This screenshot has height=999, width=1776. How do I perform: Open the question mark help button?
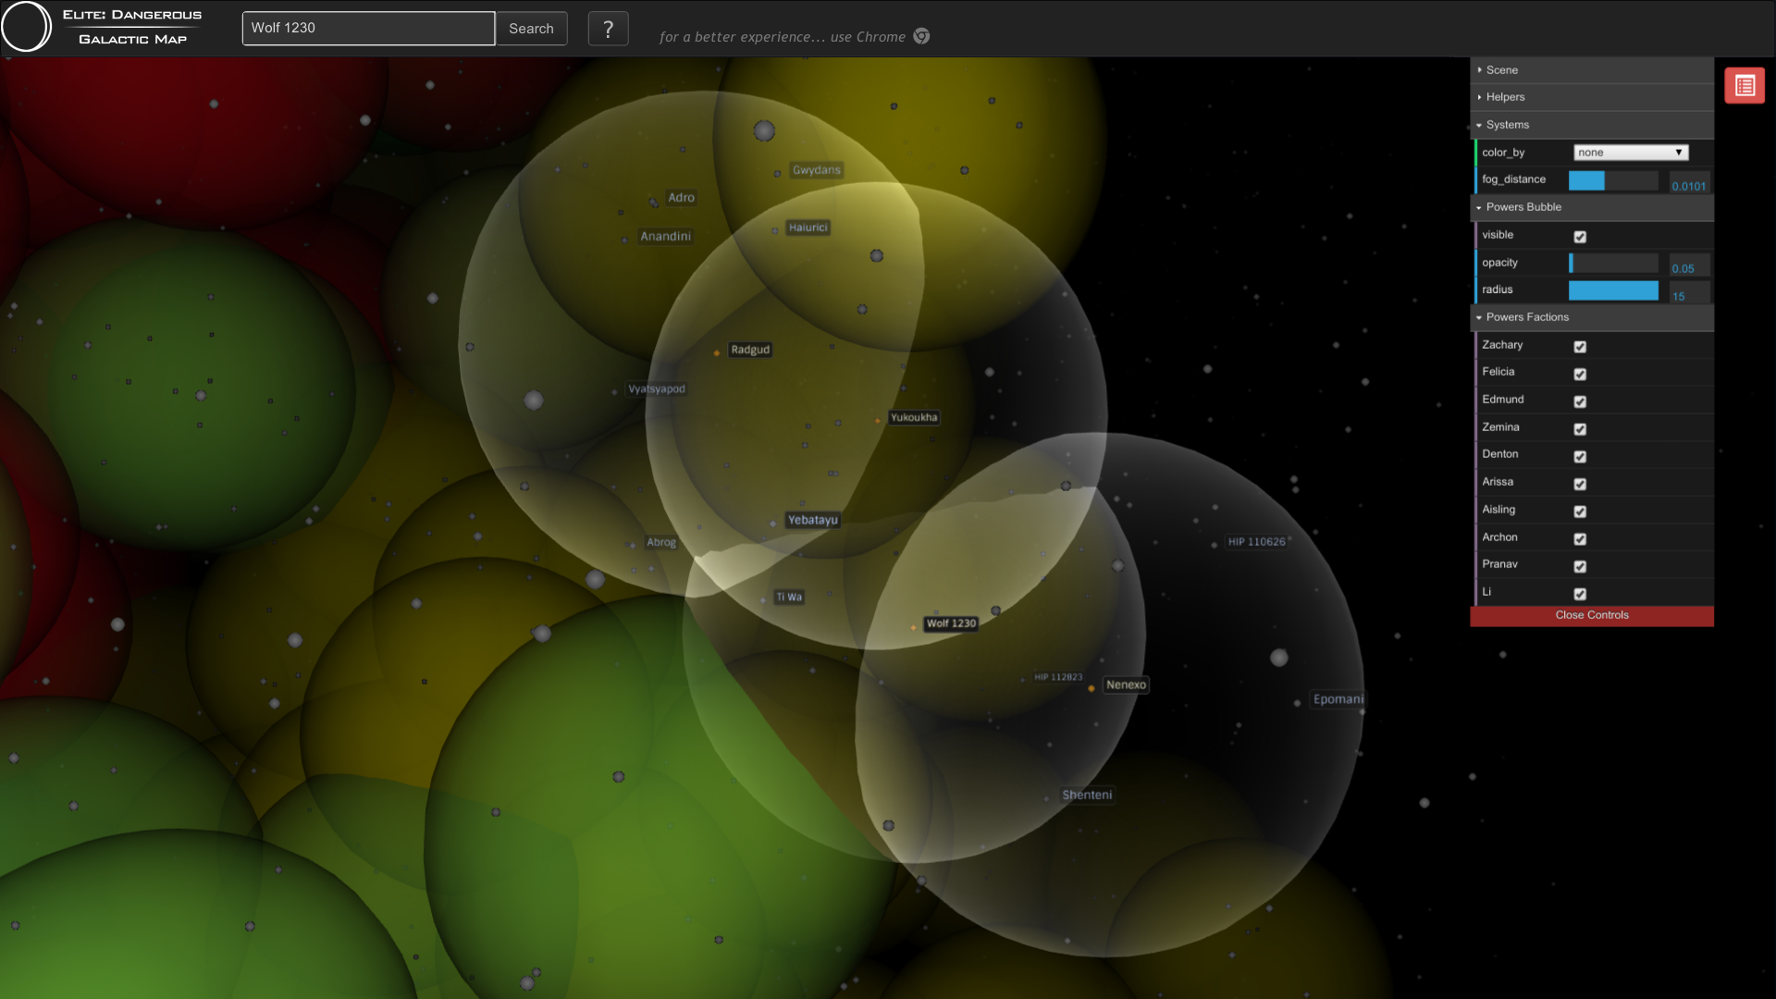(608, 29)
